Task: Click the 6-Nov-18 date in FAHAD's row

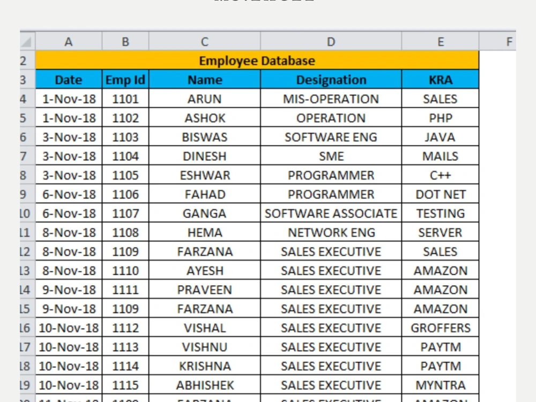Action: (69, 194)
